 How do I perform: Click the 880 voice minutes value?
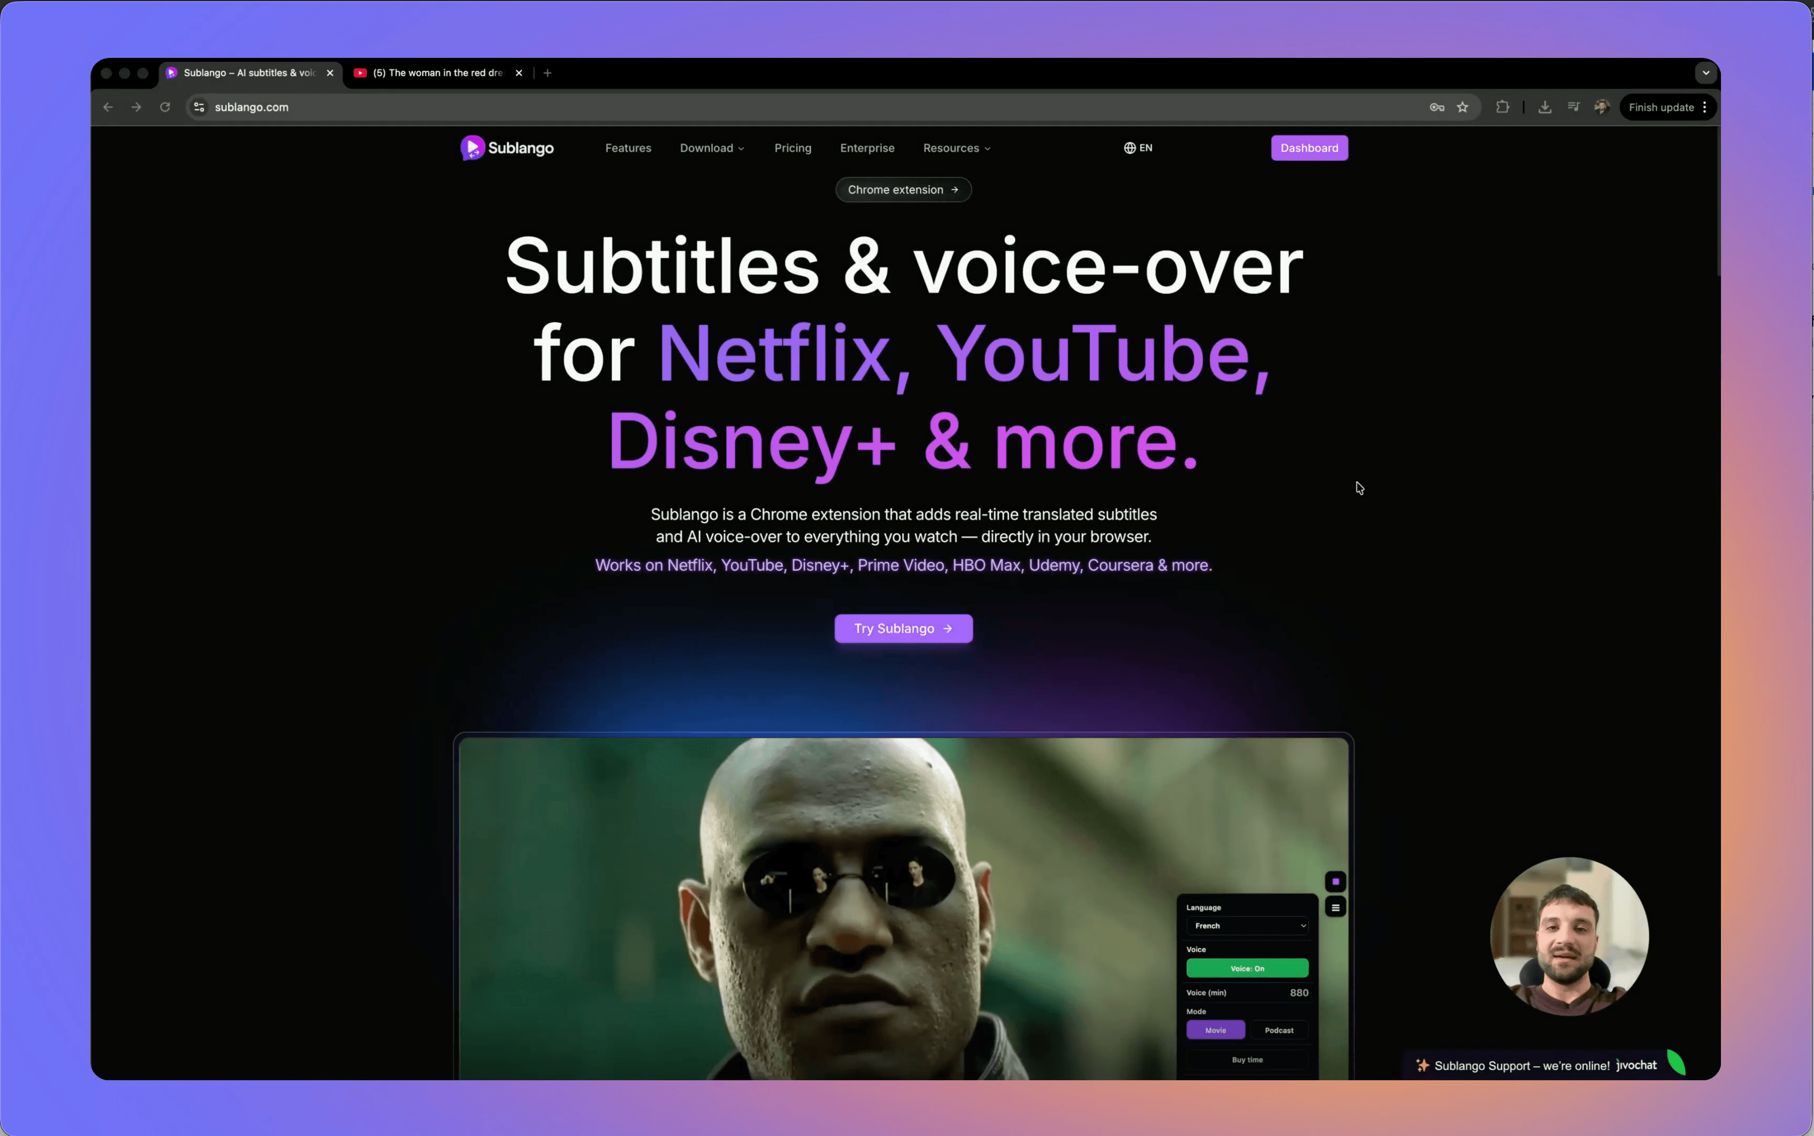pyautogui.click(x=1299, y=992)
